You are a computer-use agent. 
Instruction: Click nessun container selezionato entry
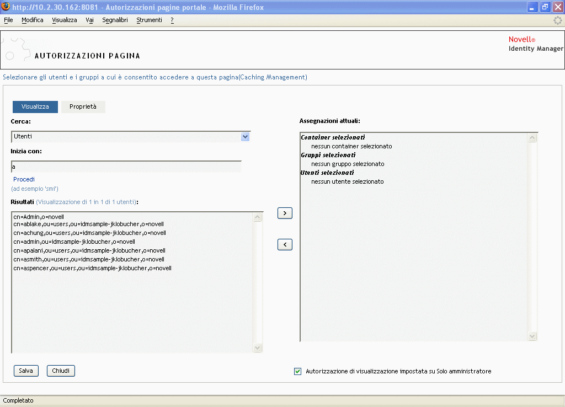click(351, 146)
